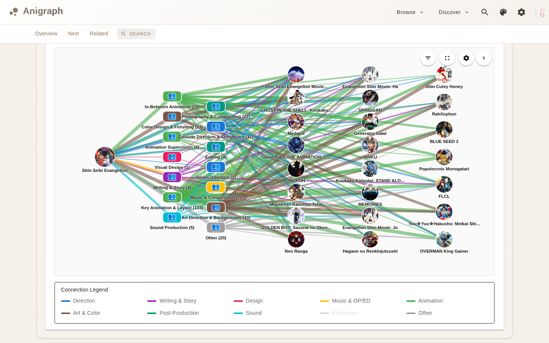The width and height of the screenshot is (549, 343).
Task: Click the Anigraph logo link
Action: point(37,11)
